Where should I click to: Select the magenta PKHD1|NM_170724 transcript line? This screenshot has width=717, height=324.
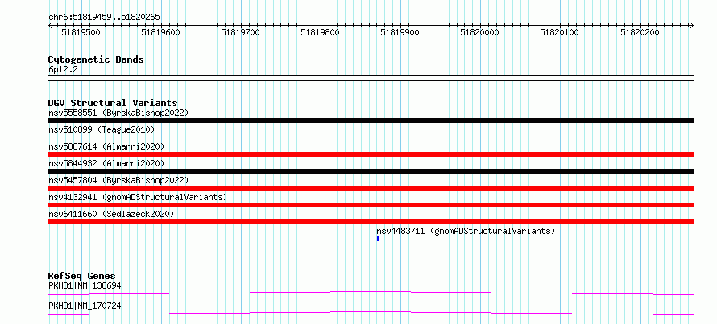(371, 313)
